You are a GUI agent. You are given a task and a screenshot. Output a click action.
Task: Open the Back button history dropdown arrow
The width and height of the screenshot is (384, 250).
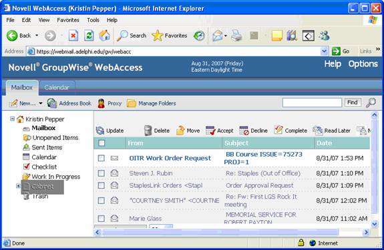click(37, 36)
